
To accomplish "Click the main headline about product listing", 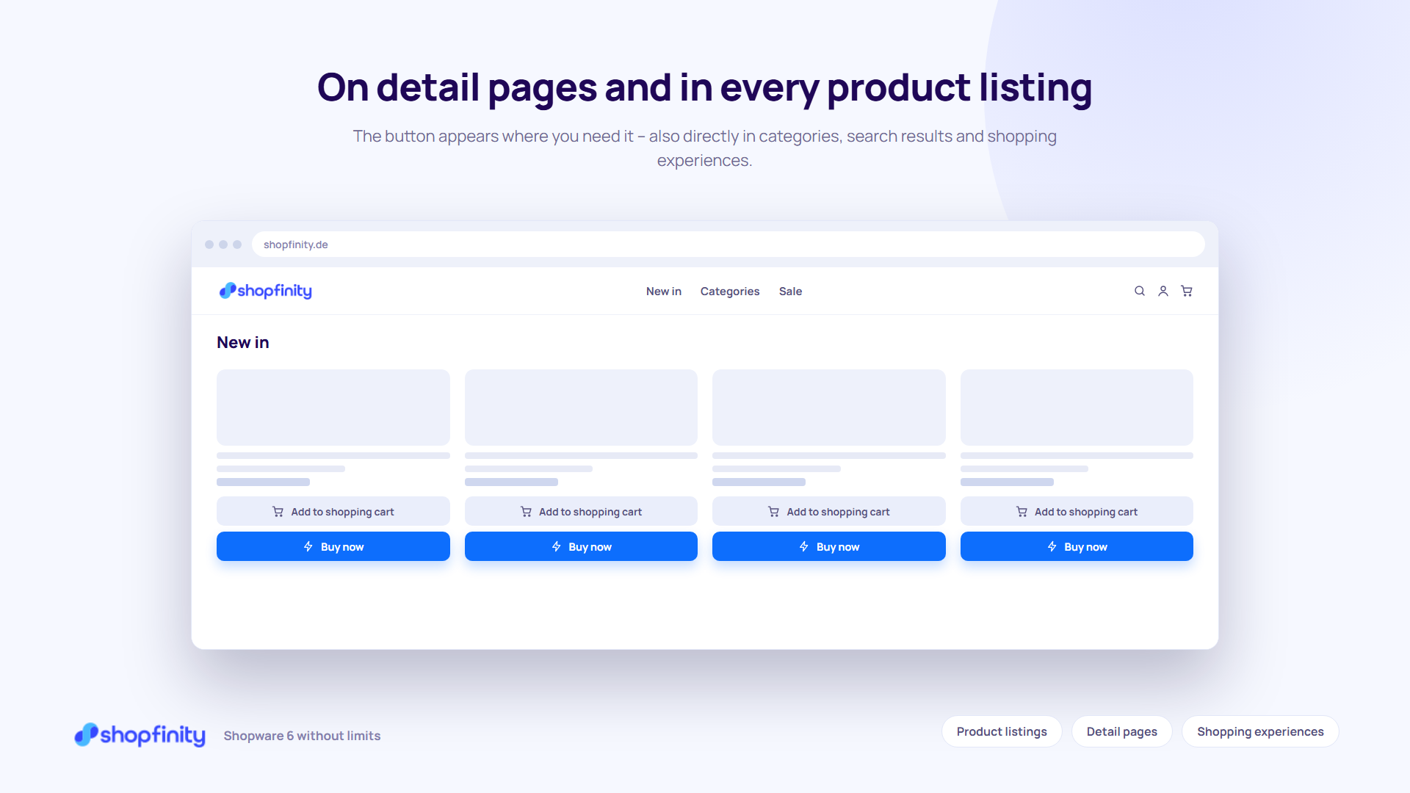I will tap(705, 88).
